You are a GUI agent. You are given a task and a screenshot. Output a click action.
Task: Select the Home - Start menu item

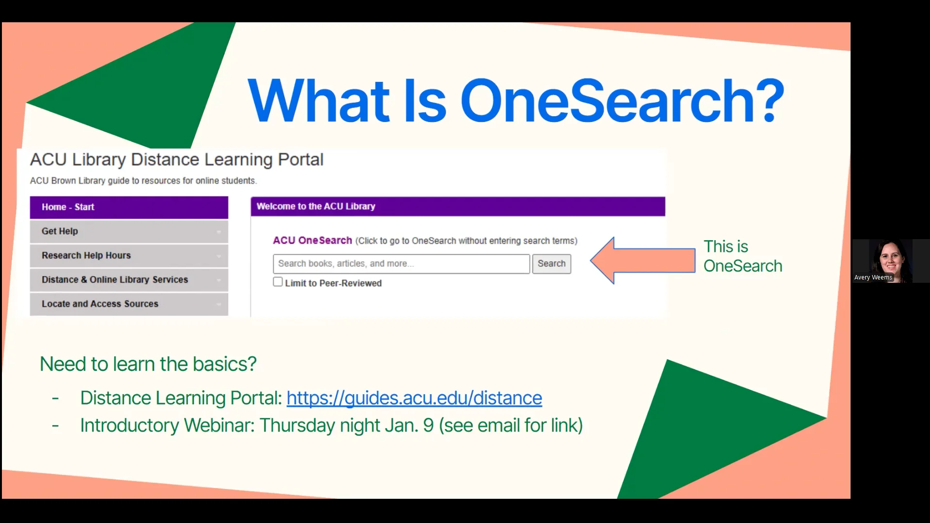(x=68, y=207)
